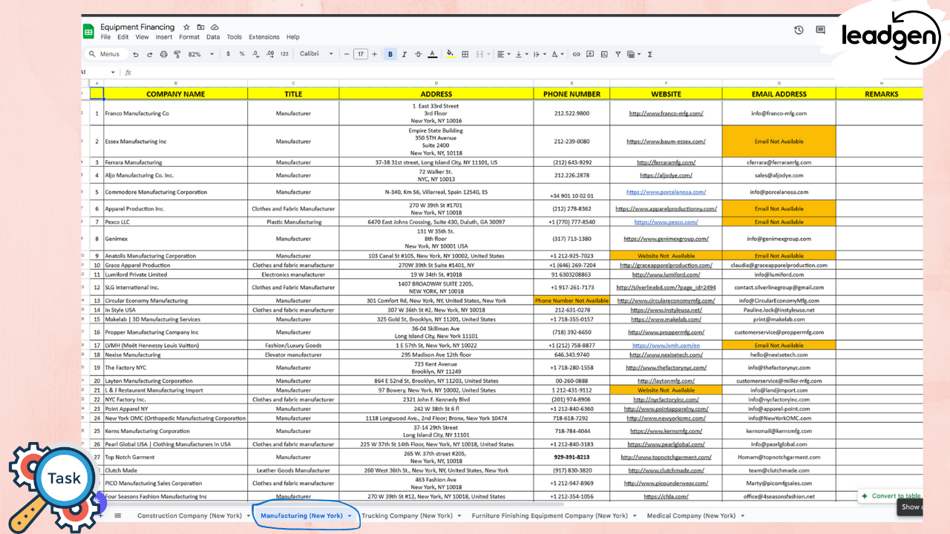Open the Name box dropdown arrow
This screenshot has width=950, height=534.
(x=113, y=72)
